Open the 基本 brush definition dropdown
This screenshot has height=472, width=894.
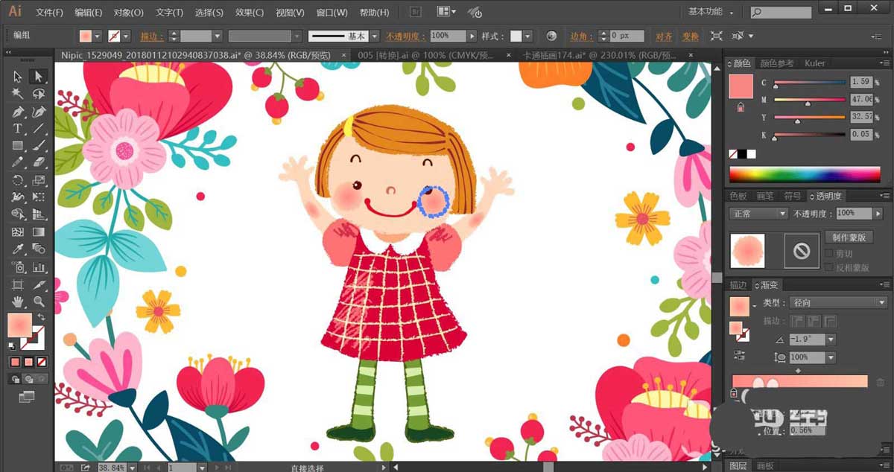(x=376, y=36)
